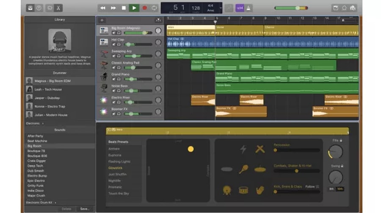Image resolution: width=381 pixels, height=213 pixels.
Task: Open the Scissors editor tool
Action: [x=58, y=8]
